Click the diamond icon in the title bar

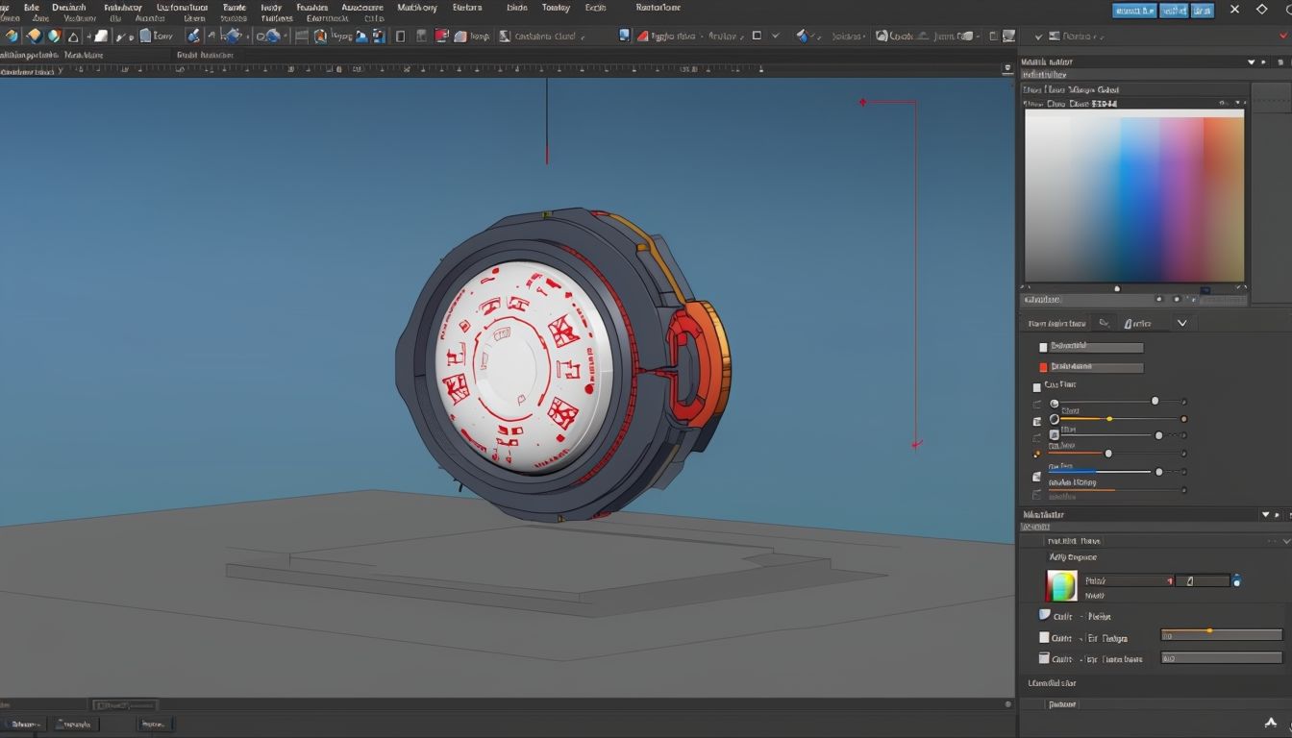point(1262,10)
